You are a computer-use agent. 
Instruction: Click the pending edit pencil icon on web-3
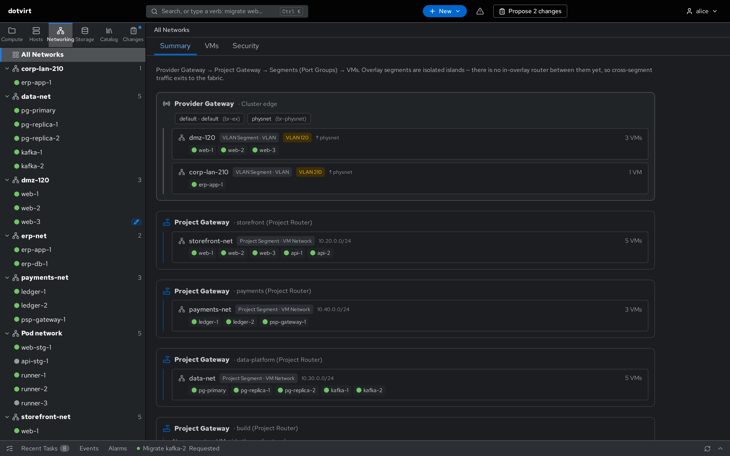pyautogui.click(x=136, y=222)
